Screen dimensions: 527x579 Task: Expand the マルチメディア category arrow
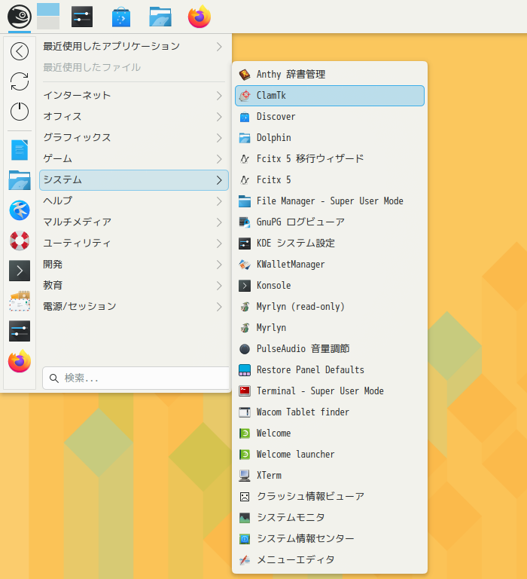pyautogui.click(x=219, y=222)
